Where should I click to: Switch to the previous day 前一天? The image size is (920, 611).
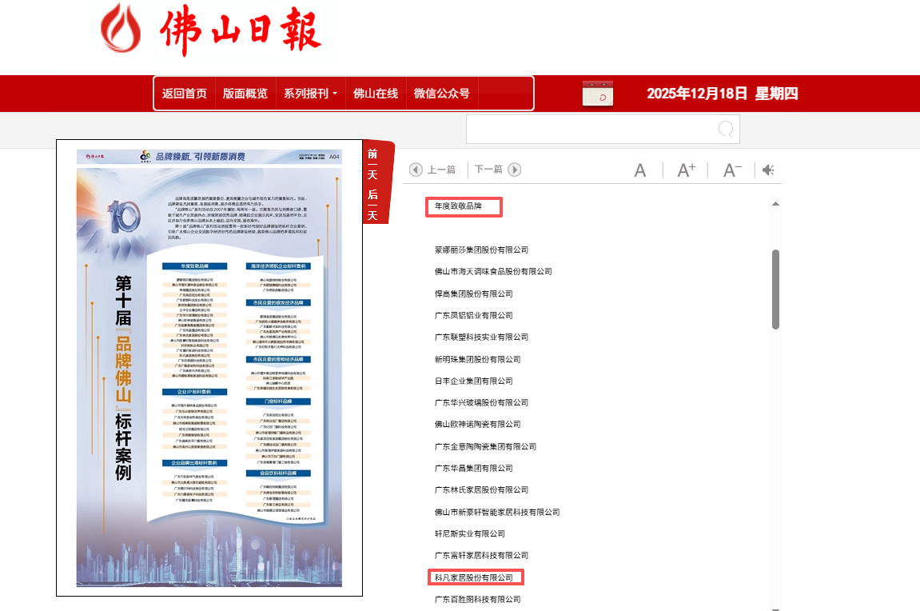(372, 164)
